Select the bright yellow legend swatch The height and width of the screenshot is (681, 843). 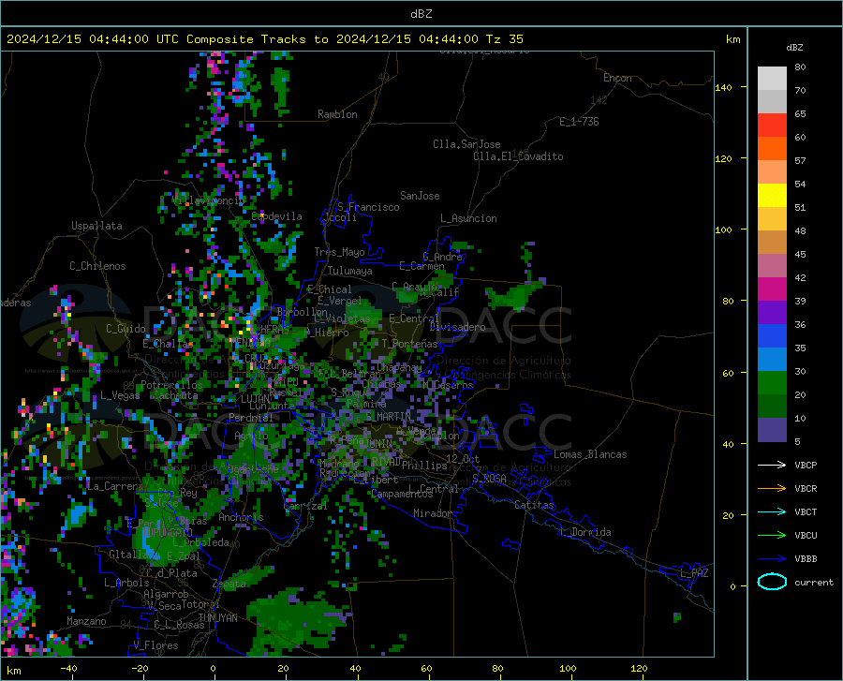[772, 196]
